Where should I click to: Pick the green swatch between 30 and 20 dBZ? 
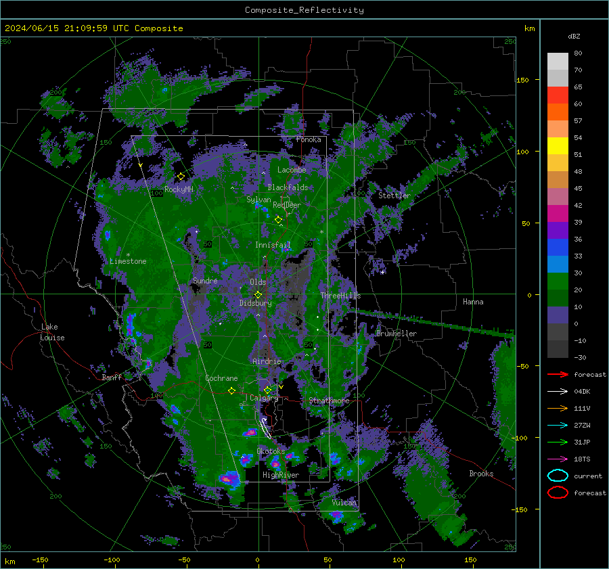558,281
